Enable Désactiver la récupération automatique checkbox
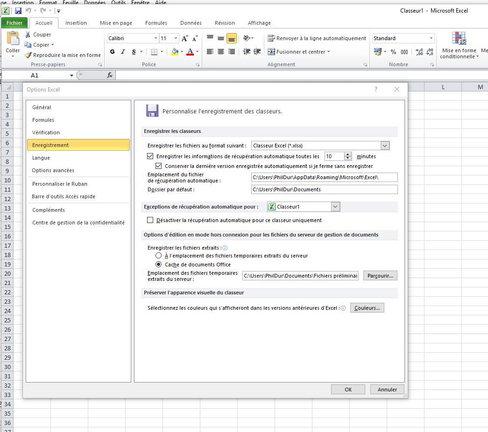This screenshot has height=432, width=488. pos(150,220)
